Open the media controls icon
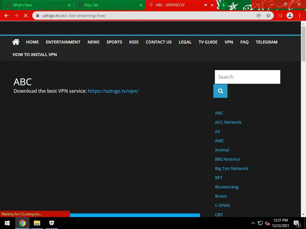This screenshot has width=306, height=229. tap(280, 16)
